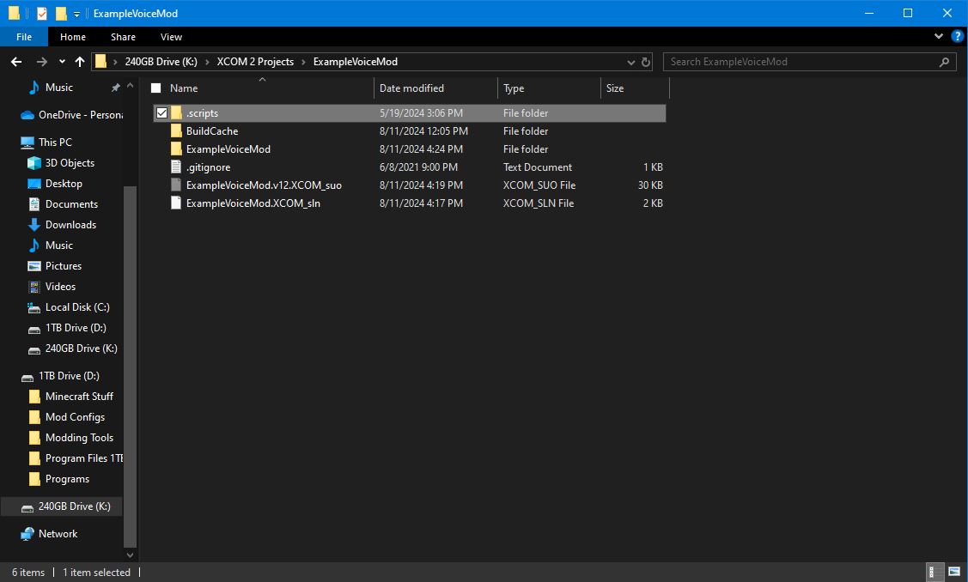Expand chevron after XCOM 2 Projects breadcrumb
This screenshot has height=582, width=968.
[x=303, y=62]
